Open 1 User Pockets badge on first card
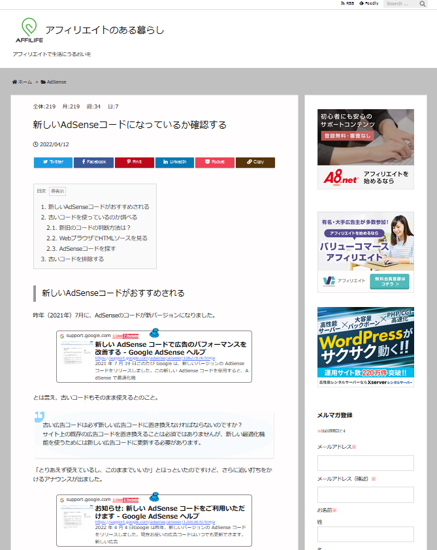Viewport: 437px width, 550px height. pyautogui.click(x=125, y=336)
